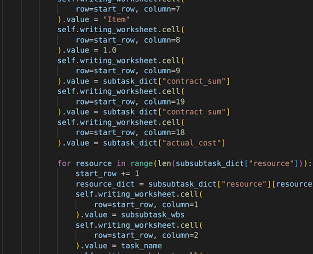313x254 pixels.
Task: Click second "contract_sum" dictionary key
Action: tap(194, 112)
